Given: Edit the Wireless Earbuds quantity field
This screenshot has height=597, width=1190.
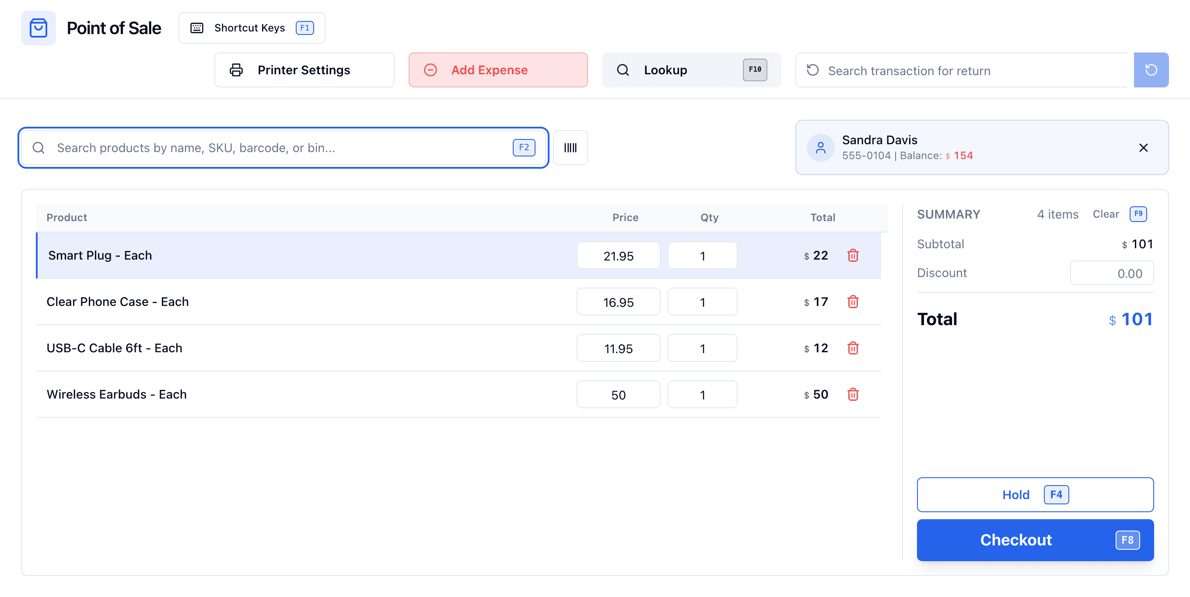Looking at the screenshot, I should tap(702, 395).
